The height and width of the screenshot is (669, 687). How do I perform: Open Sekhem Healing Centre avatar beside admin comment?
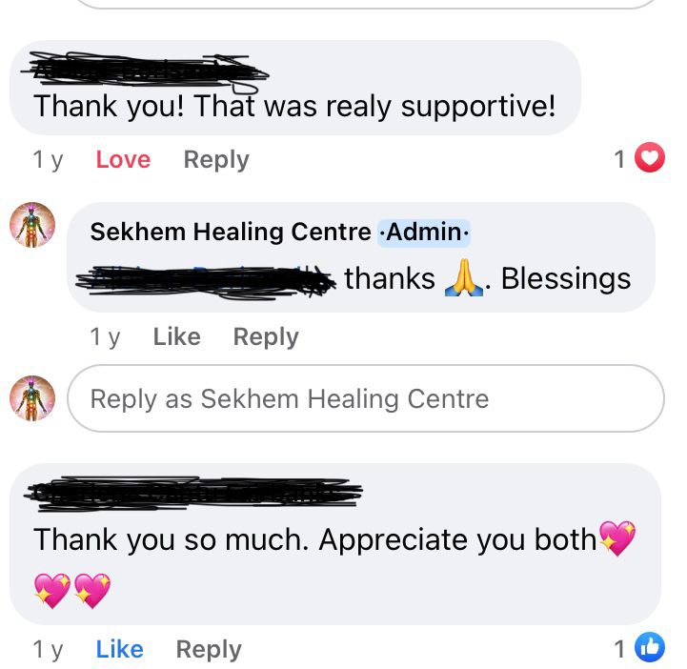point(32,225)
